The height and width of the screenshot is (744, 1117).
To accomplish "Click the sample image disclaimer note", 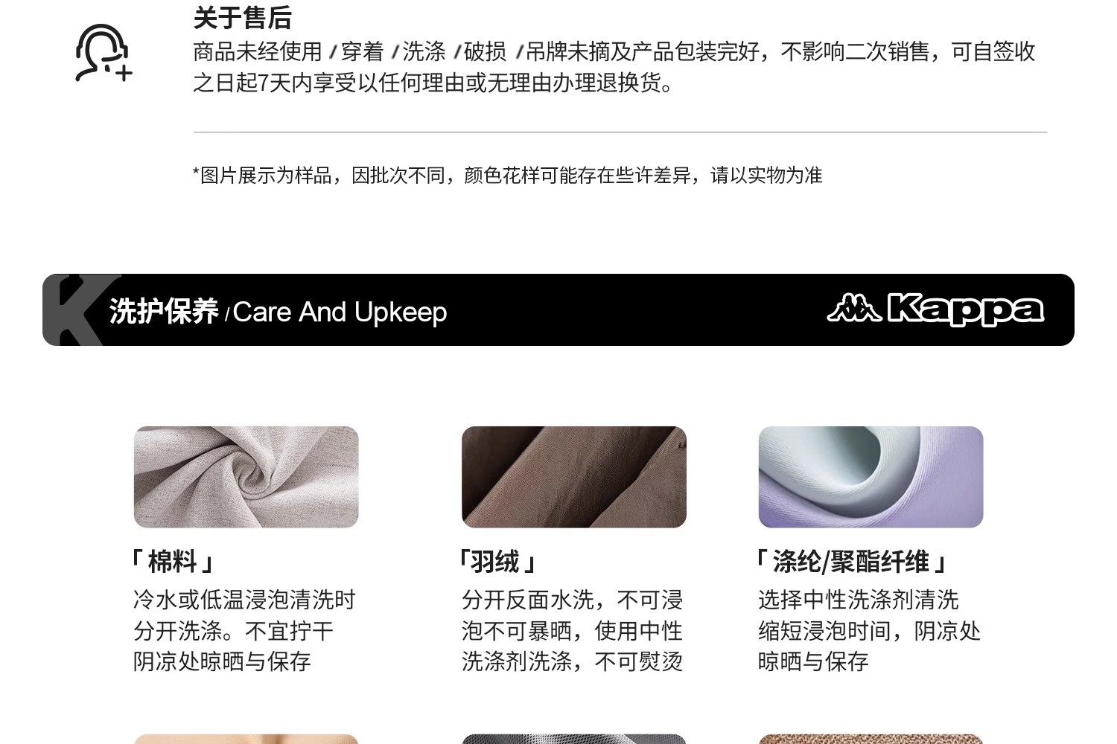I will pos(507,176).
